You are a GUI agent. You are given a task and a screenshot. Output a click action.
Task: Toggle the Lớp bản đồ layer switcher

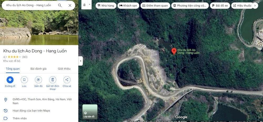pos(90,112)
